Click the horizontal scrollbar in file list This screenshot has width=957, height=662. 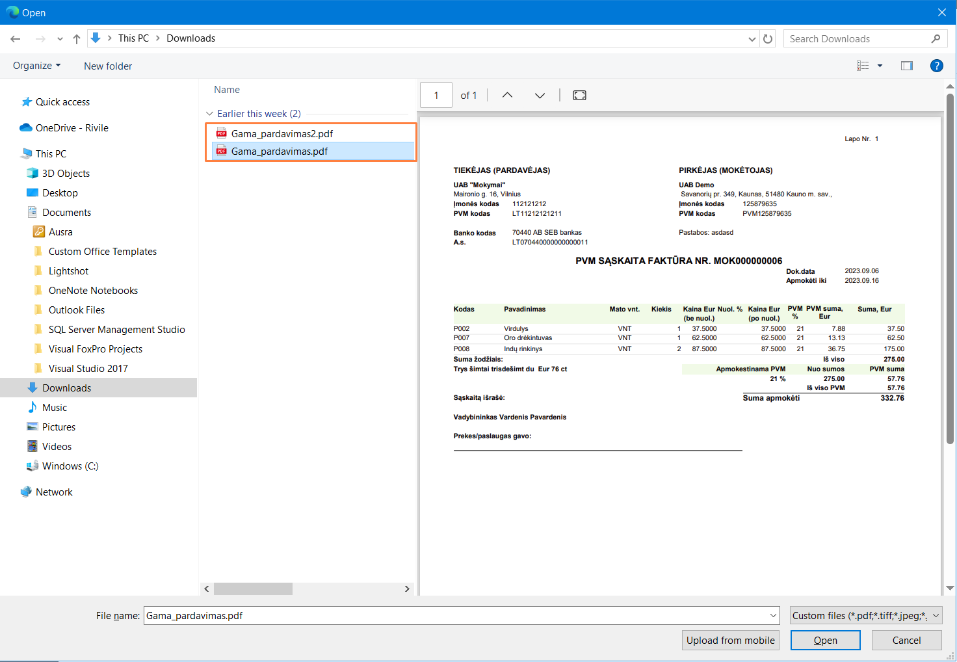coord(253,589)
